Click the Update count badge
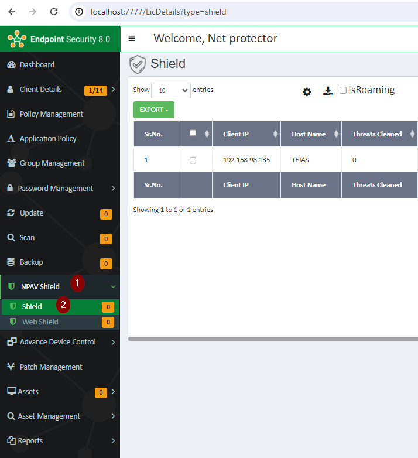418x458 pixels. (106, 214)
